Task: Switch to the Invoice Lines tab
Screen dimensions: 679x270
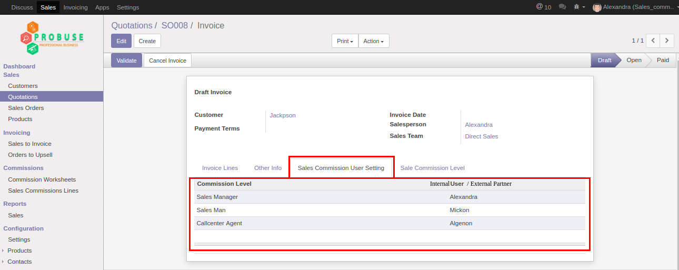Action: pyautogui.click(x=220, y=168)
